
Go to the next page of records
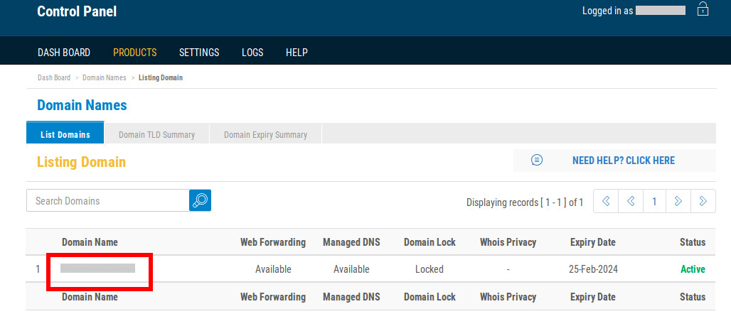pos(678,201)
